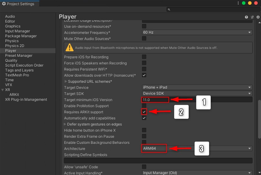Click the Bluetooth microphones warning message text
261x175 pixels.
pos(146,48)
